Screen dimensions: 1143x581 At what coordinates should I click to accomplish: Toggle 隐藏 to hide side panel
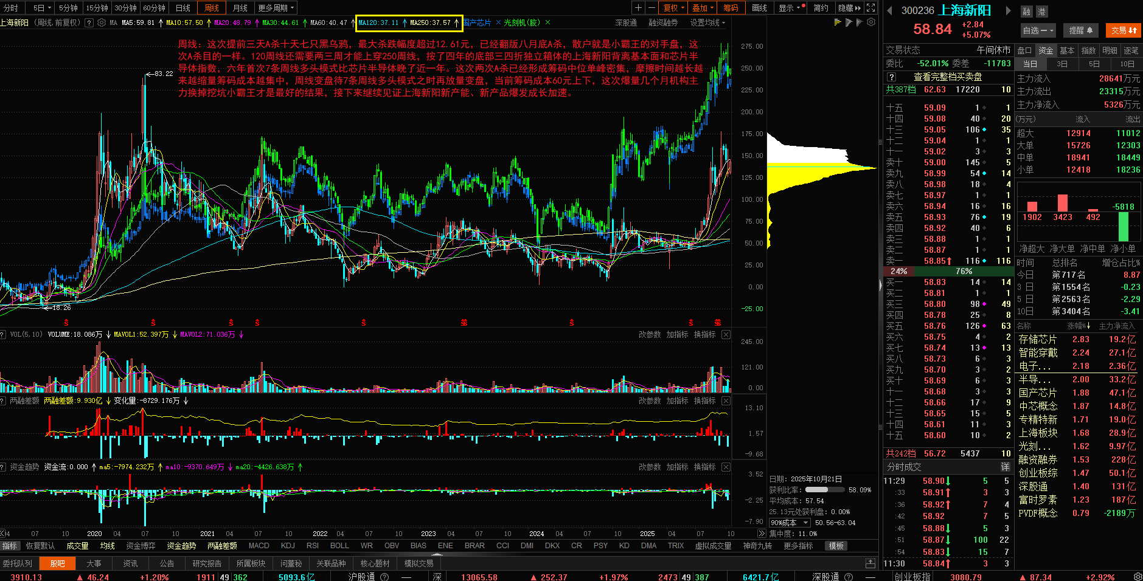pos(849,8)
